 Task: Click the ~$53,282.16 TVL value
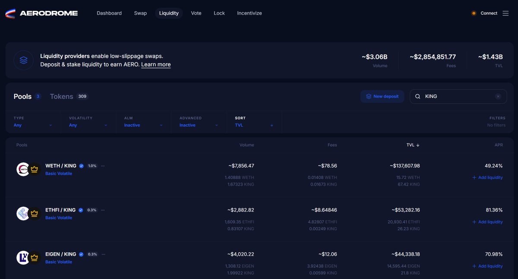pyautogui.click(x=406, y=210)
